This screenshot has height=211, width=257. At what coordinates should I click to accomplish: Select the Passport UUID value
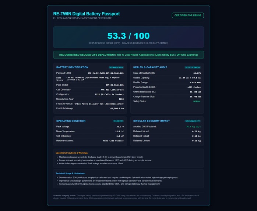[x=106, y=73]
